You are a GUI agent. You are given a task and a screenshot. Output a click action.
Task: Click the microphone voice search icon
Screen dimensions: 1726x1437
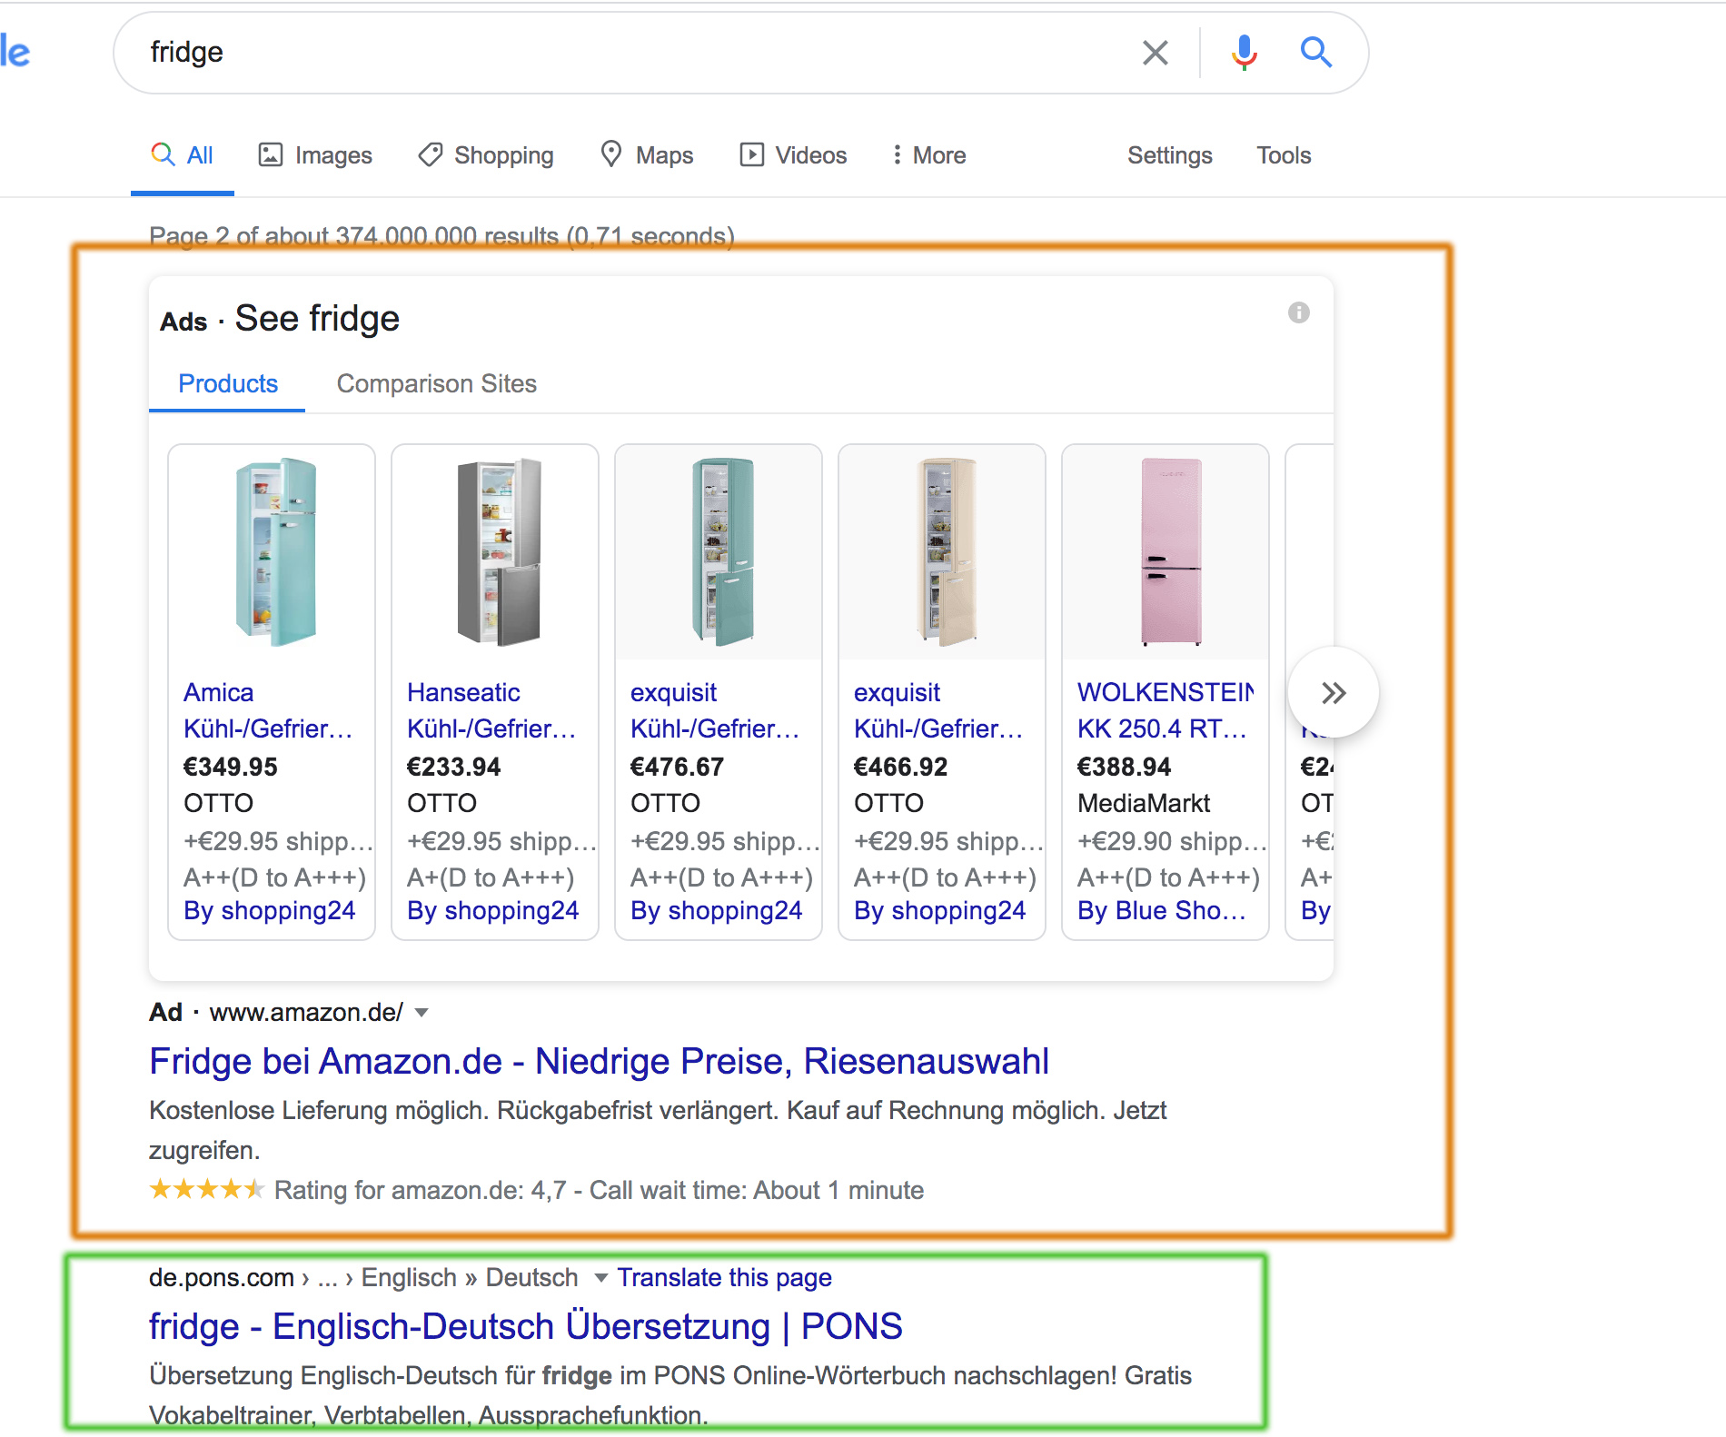(x=1244, y=53)
